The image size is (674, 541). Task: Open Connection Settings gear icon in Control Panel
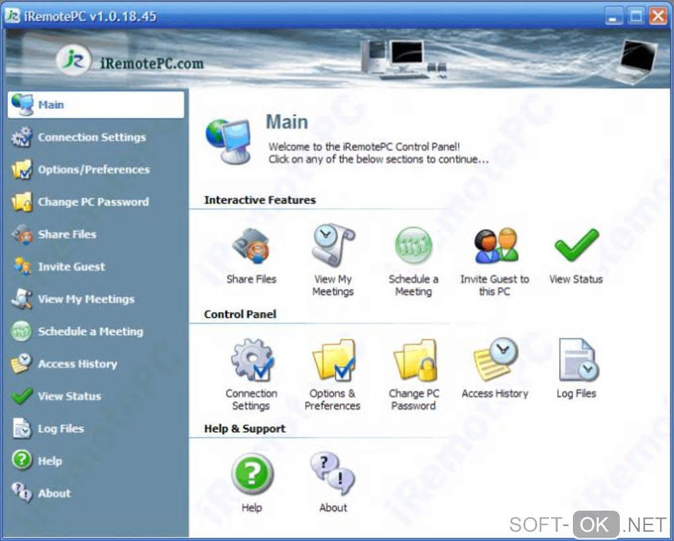click(x=252, y=360)
